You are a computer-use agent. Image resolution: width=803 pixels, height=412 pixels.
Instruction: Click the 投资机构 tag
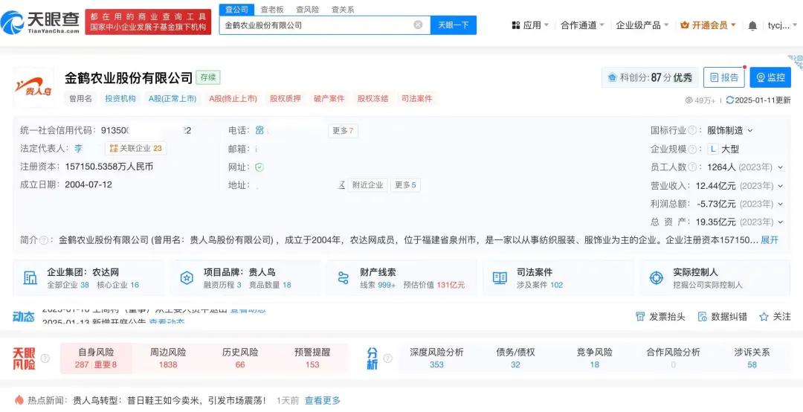(x=120, y=98)
